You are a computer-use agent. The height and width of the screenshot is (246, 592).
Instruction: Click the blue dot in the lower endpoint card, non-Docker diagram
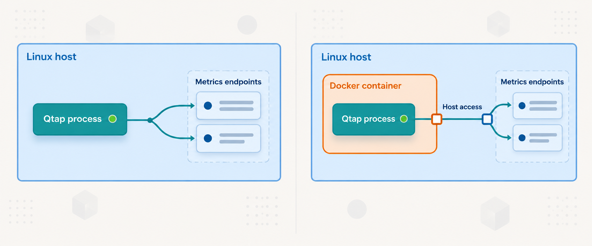coord(208,138)
